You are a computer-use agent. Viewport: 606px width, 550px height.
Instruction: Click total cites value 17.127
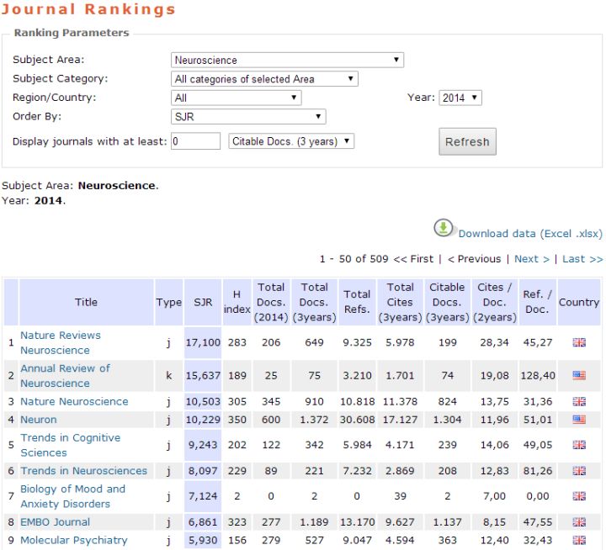(400, 420)
